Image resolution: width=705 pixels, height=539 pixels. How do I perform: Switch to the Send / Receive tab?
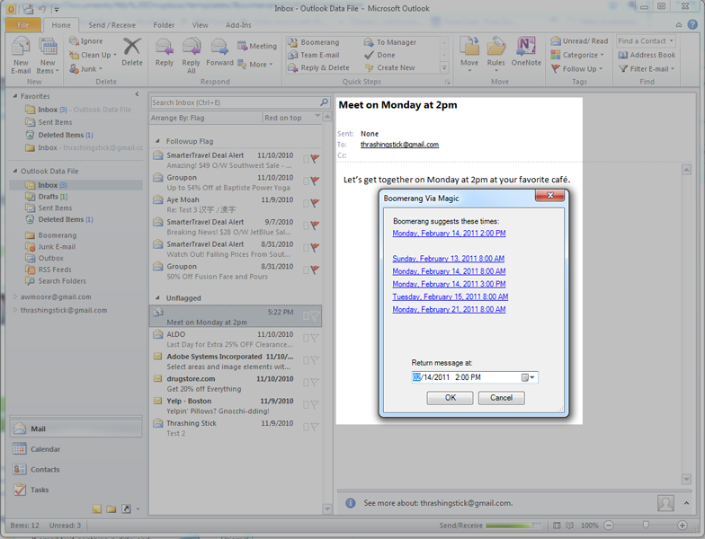112,25
